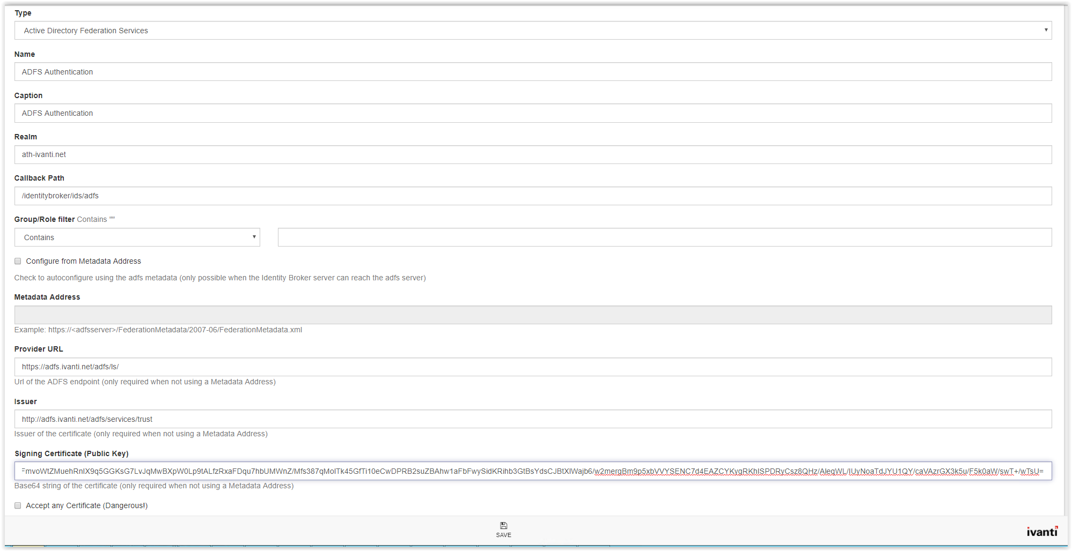This screenshot has height=551, width=1072.
Task: Click the 'Issuer of the certificate' hint
Action: 141,434
